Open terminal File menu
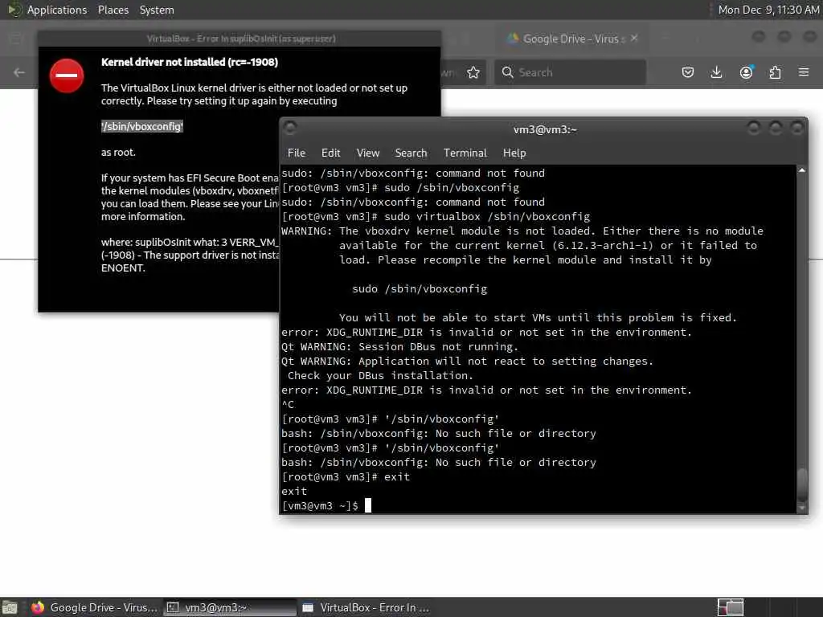The height and width of the screenshot is (617, 823). point(296,153)
